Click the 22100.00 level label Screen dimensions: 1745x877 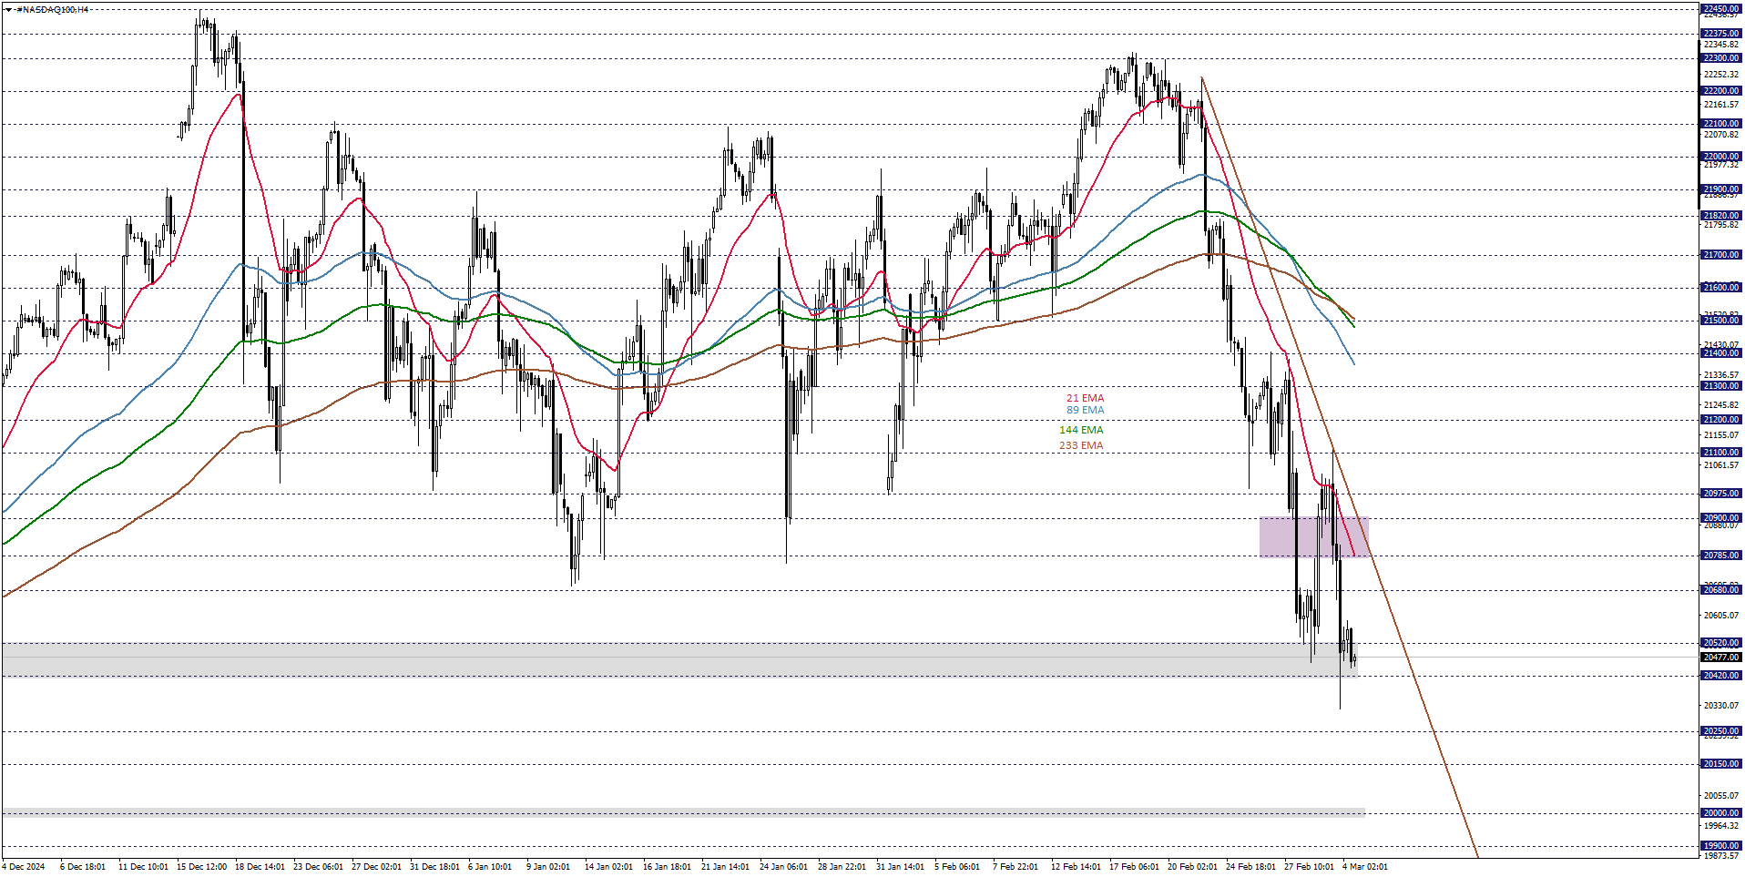1721,124
